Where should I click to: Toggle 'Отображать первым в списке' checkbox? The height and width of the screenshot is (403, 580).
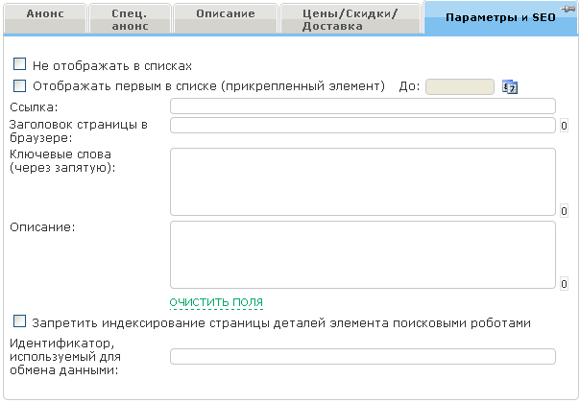click(x=19, y=85)
